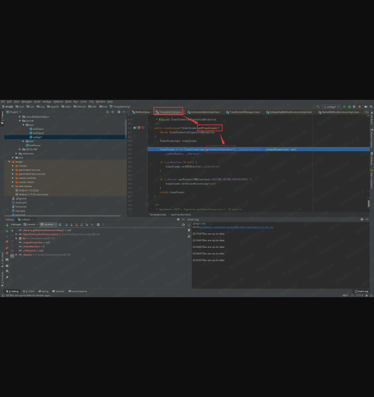Open the Terminal tool window button
Screen dimensions: 374x397
[x=59, y=292]
